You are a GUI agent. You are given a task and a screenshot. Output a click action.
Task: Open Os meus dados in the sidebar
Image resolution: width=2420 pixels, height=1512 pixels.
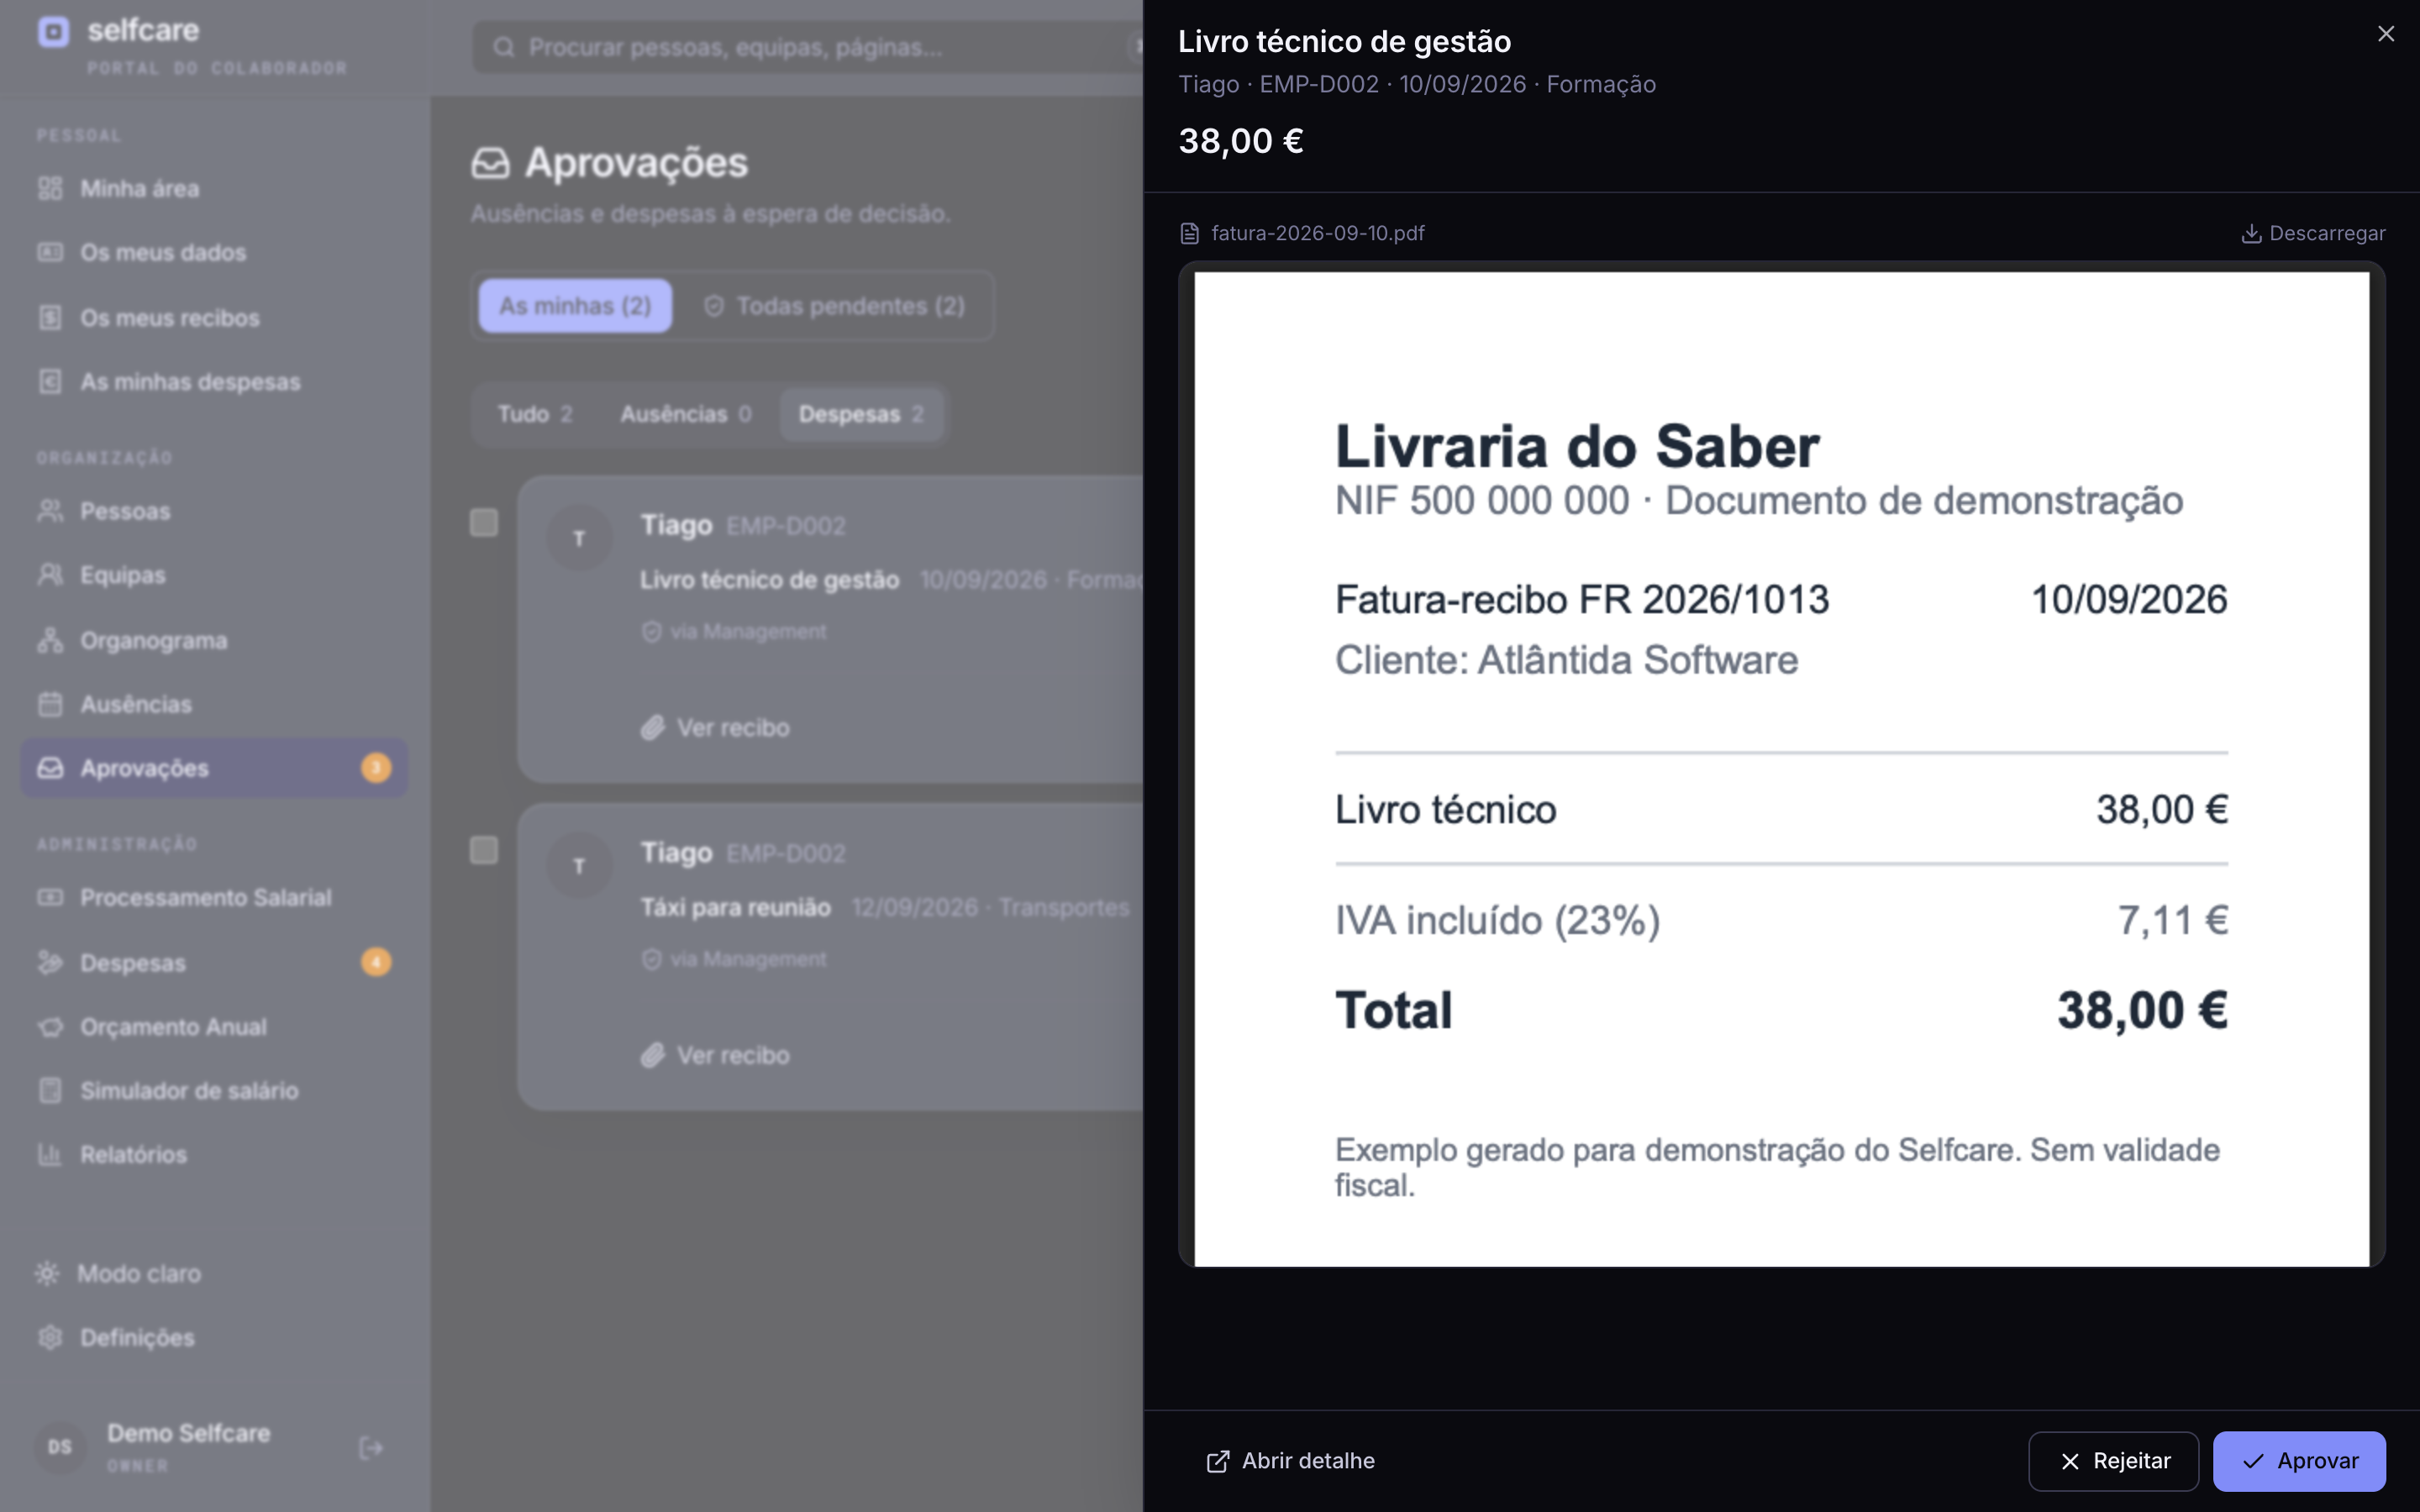(214, 252)
